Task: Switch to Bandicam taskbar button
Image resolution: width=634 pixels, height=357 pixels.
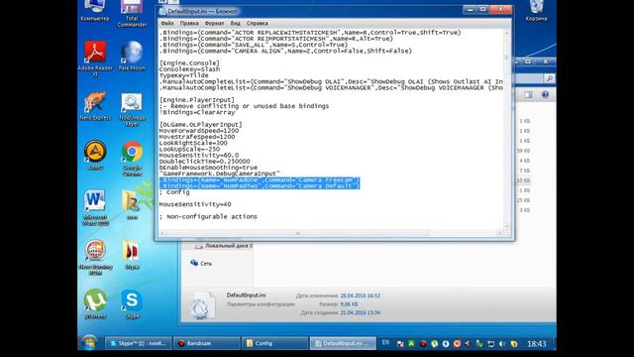Action: pos(207,343)
